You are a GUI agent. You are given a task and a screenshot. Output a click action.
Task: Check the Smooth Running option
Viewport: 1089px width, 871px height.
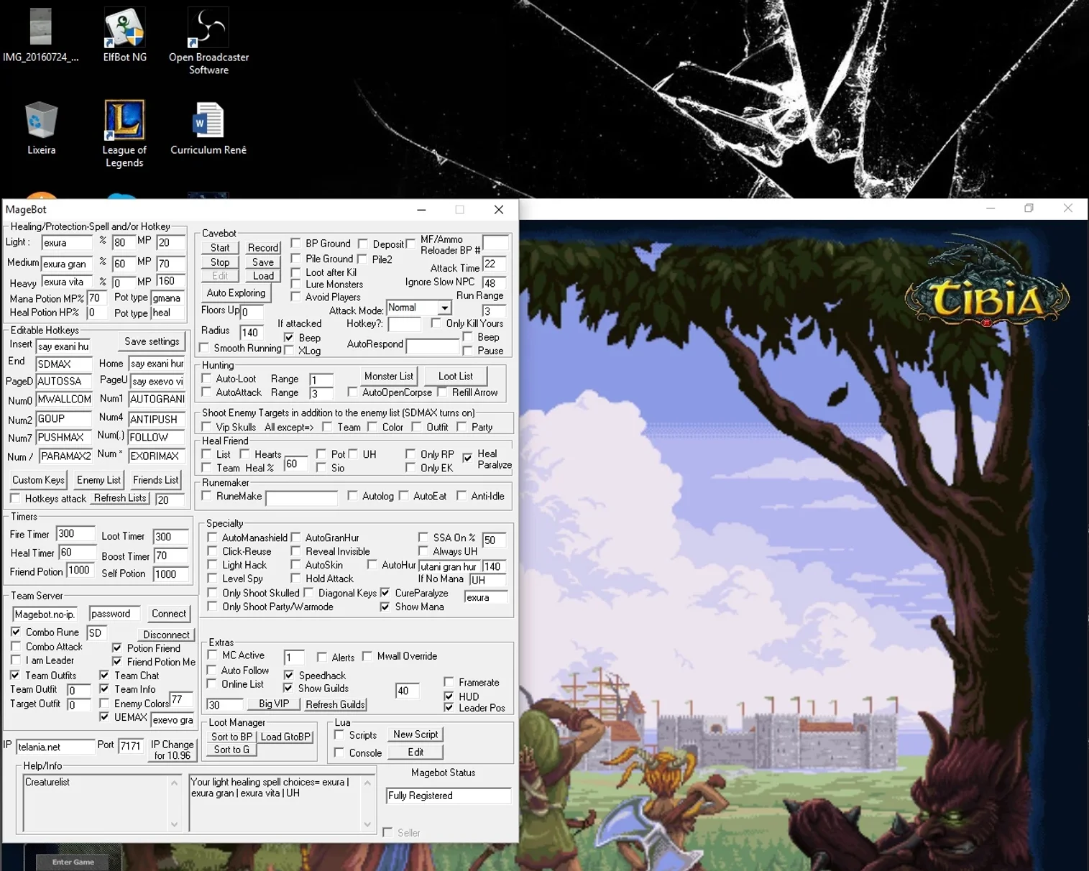tap(205, 349)
